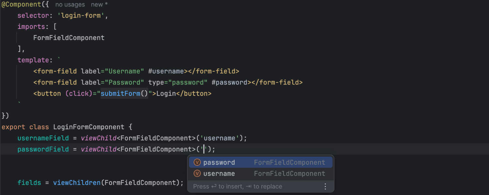Image resolution: width=489 pixels, height=195 pixels.
Task: Click the "new *" author hint
Action: tap(99, 5)
